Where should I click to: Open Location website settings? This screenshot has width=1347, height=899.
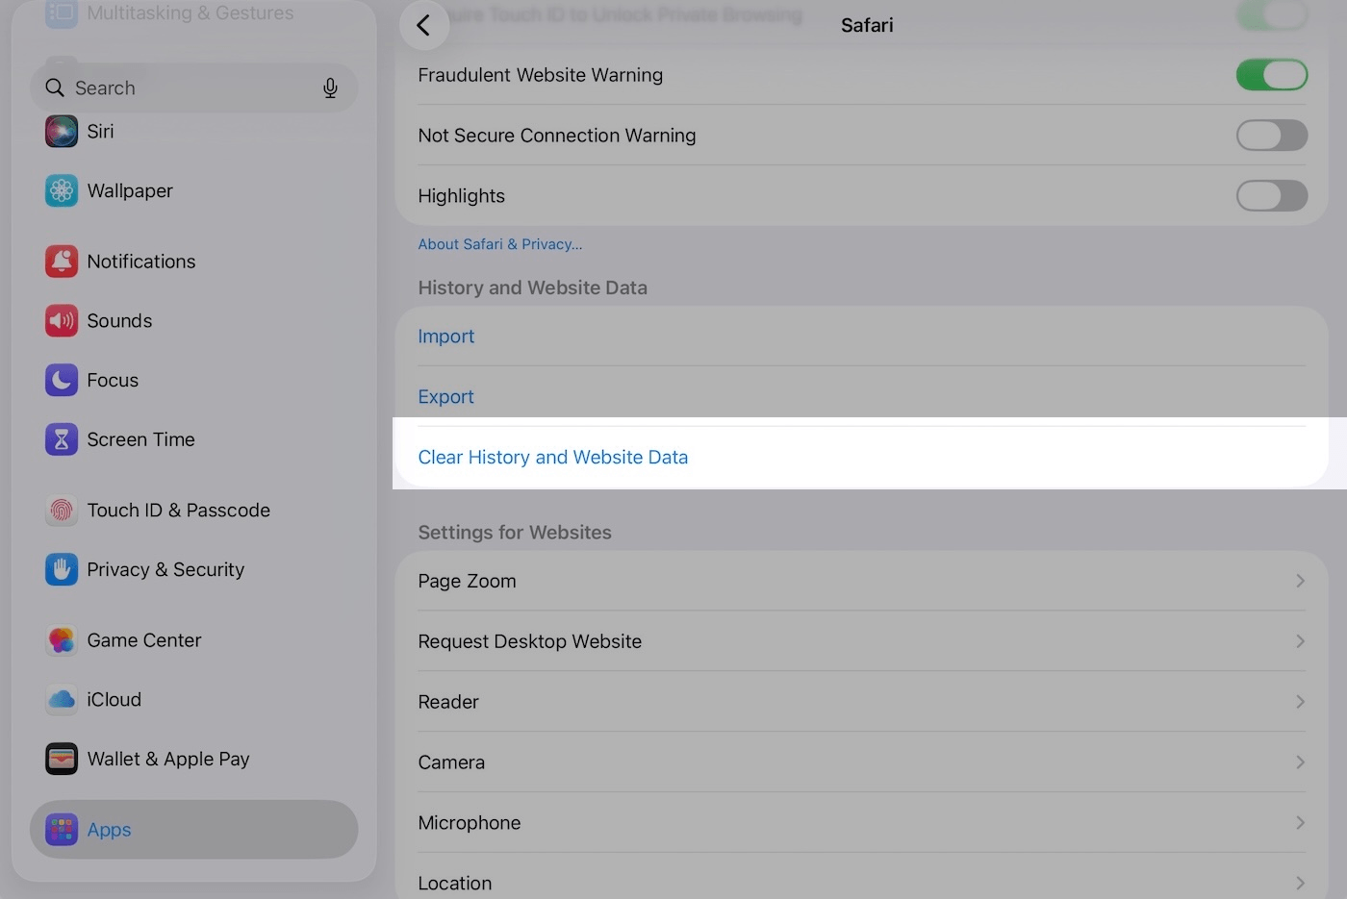(x=861, y=878)
